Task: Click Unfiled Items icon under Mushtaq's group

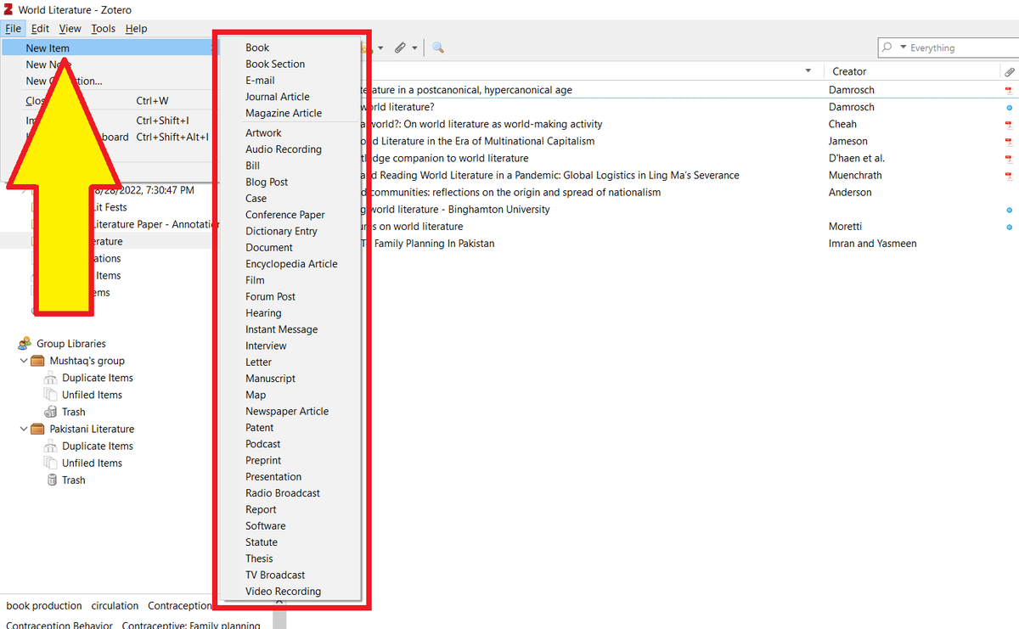Action: (x=50, y=395)
